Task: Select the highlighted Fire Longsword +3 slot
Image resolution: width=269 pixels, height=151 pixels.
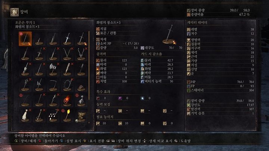Action: (x=25, y=39)
